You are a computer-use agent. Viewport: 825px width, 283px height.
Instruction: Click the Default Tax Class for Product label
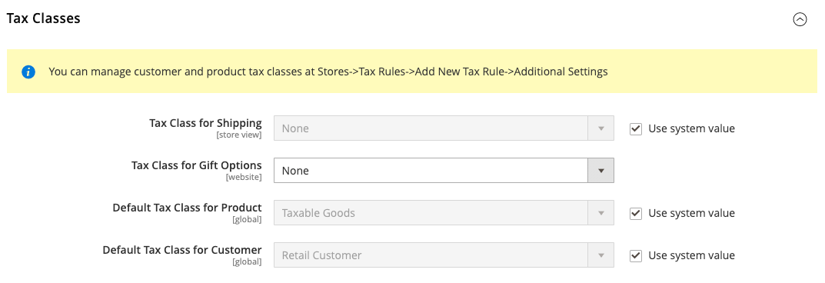(187, 208)
